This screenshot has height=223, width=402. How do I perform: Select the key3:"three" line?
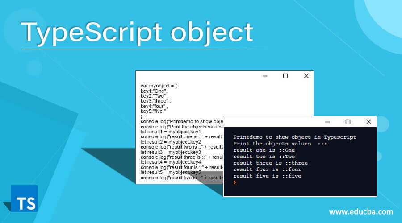(x=155, y=101)
